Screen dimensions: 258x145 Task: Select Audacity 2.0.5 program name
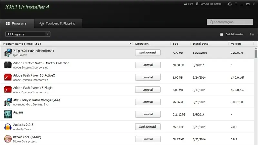23,125
